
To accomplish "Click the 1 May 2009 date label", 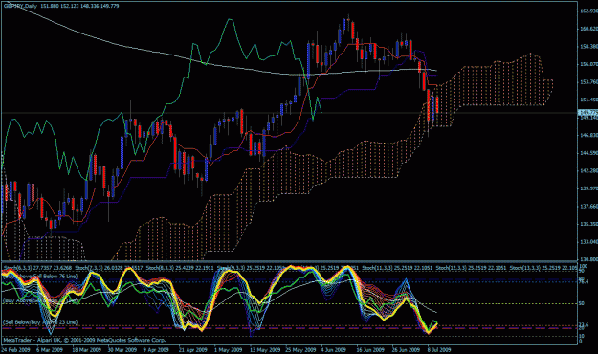I will [228, 350].
